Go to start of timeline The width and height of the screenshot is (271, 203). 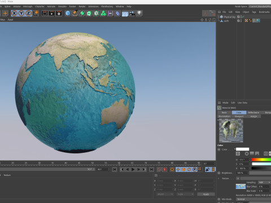point(115,170)
